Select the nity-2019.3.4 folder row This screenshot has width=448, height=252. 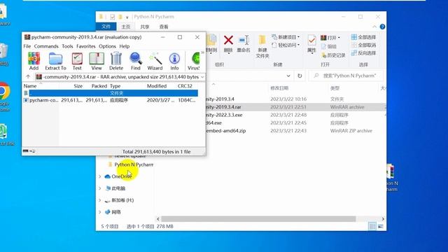pyautogui.click(x=295, y=99)
